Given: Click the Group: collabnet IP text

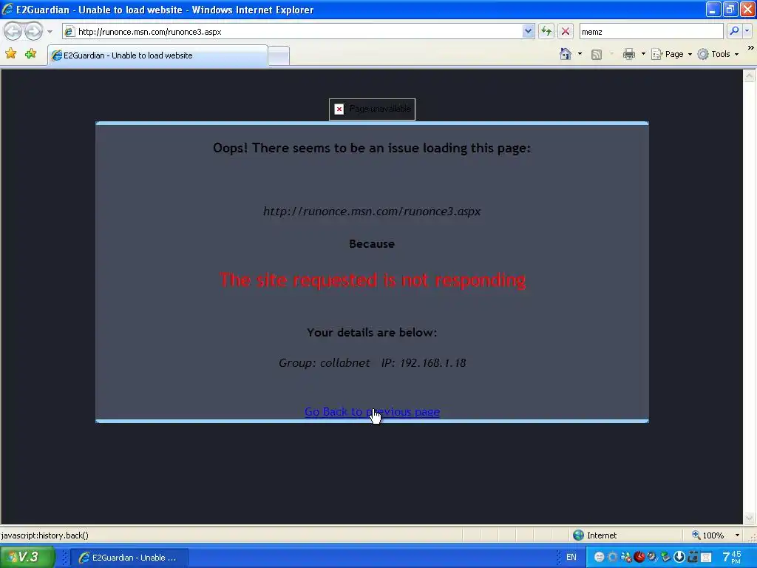Looking at the screenshot, I should 372,362.
